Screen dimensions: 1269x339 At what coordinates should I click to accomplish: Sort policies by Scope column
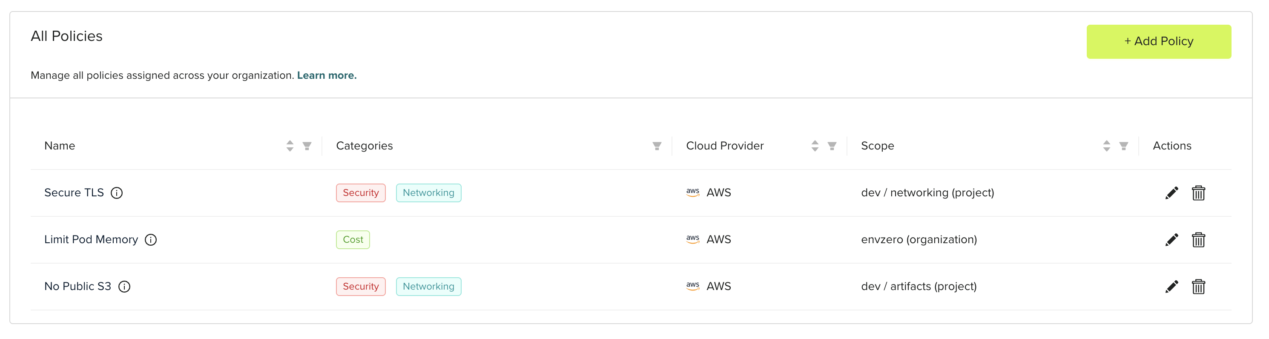pyautogui.click(x=1106, y=146)
